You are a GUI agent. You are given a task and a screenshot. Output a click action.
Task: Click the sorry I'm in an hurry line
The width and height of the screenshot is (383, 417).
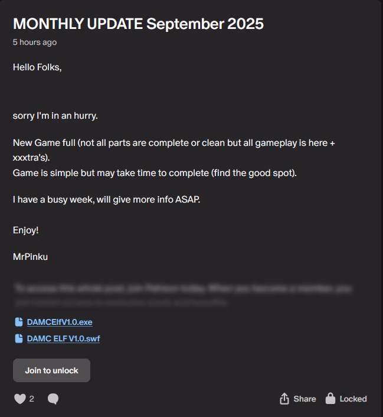(x=55, y=116)
